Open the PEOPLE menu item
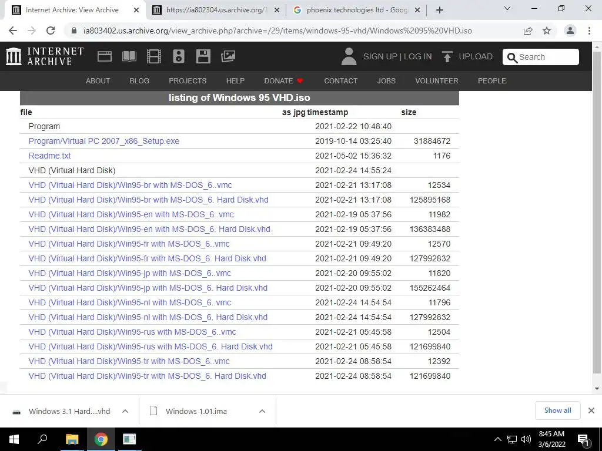This screenshot has width=602, height=451. [492, 81]
